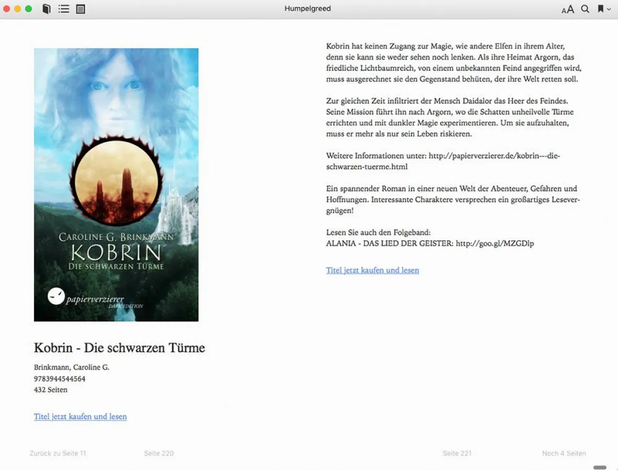The image size is (618, 470).
Task: Select the title 'Kobrin - Die schwarzen Türme'
Action: click(x=119, y=347)
